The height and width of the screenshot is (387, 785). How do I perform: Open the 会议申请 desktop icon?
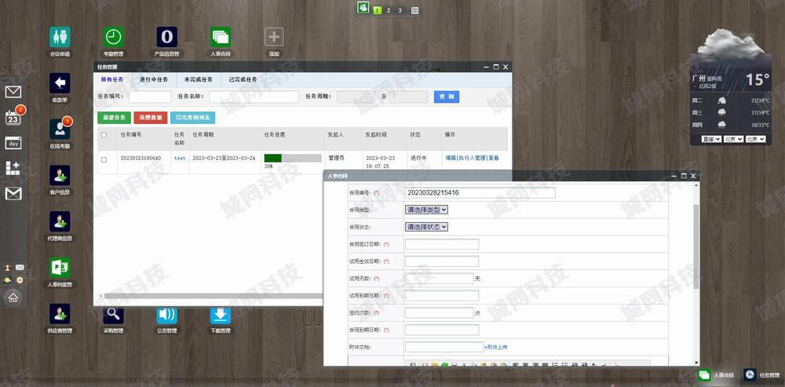coord(60,37)
